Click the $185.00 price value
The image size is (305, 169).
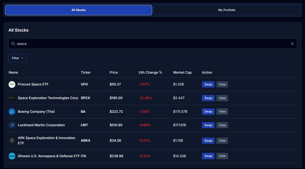116,98
